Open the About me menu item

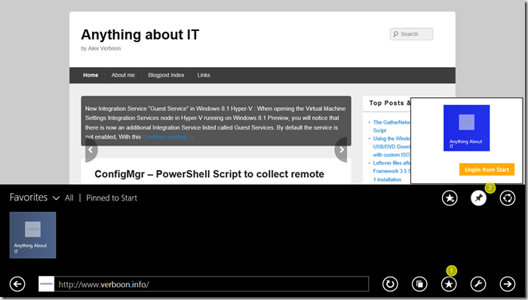tap(123, 75)
